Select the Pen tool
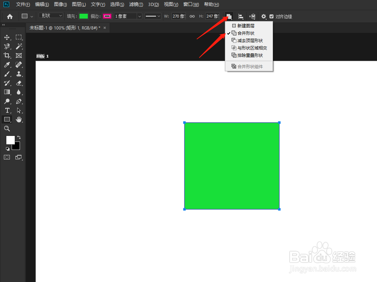 pos(19,101)
